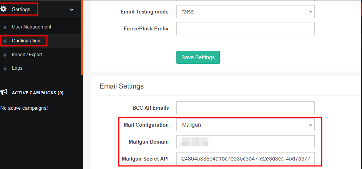Open User Management page
This screenshot has width=362, height=169.
[32, 27]
